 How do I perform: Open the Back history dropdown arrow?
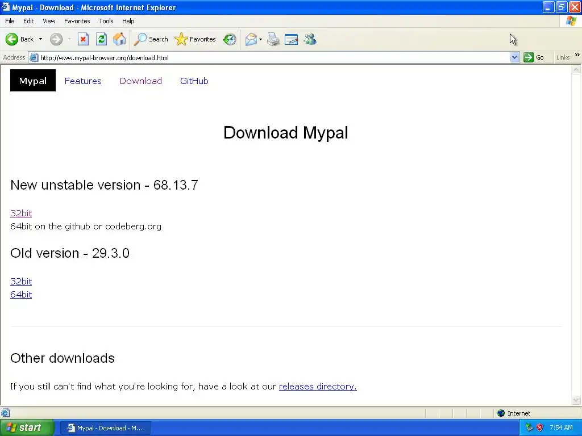tap(40, 39)
